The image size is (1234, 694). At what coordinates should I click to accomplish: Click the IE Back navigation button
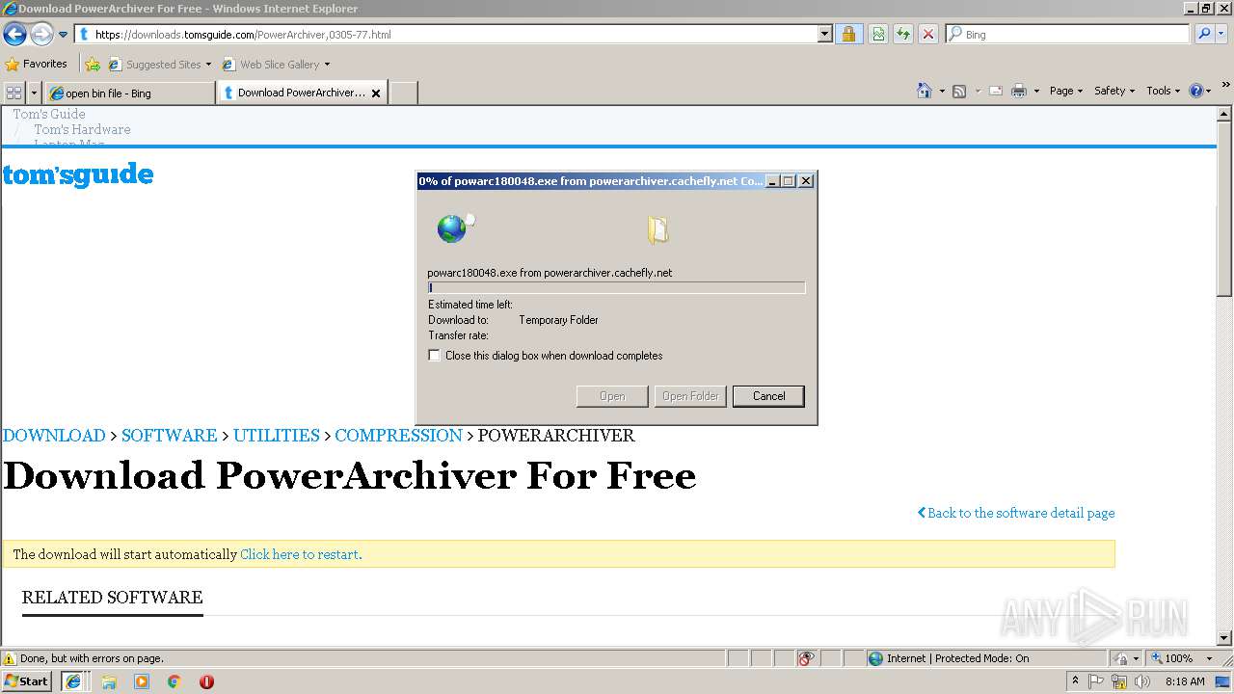point(14,34)
